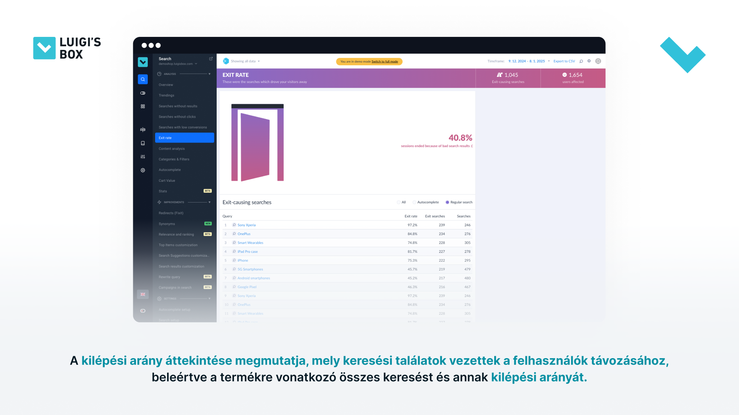Collapse the Analysis section arrow
This screenshot has width=739, height=415.
pos(209,74)
